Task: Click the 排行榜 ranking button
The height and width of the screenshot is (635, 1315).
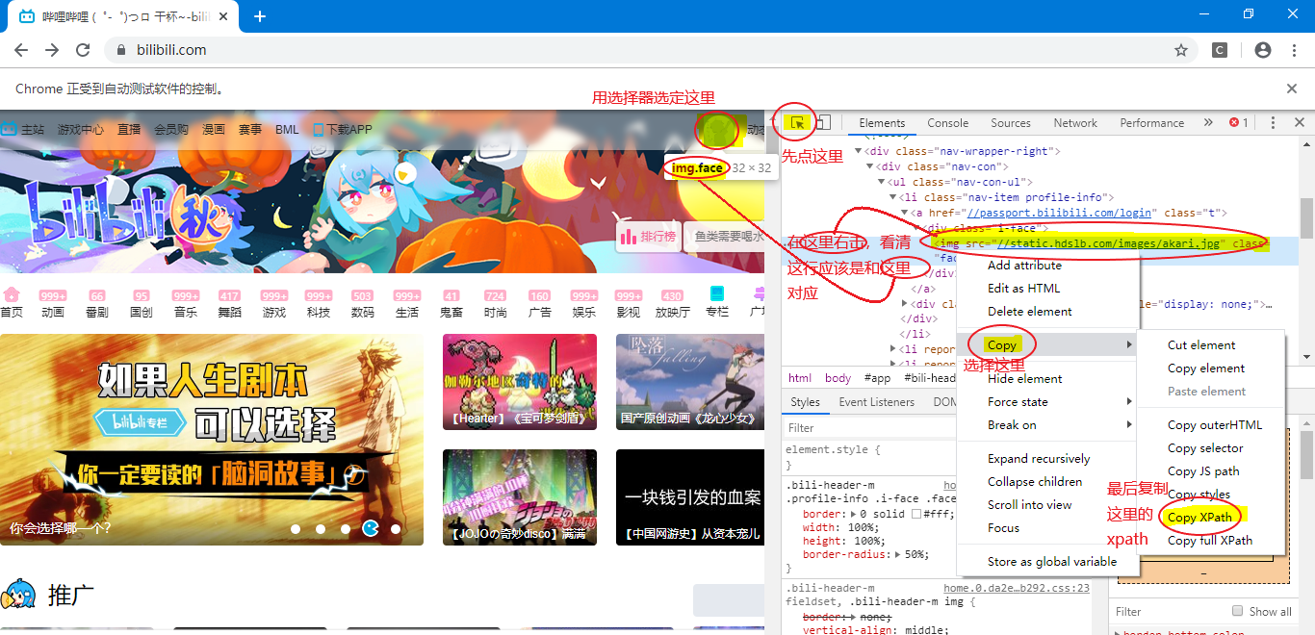Action: pos(648,236)
